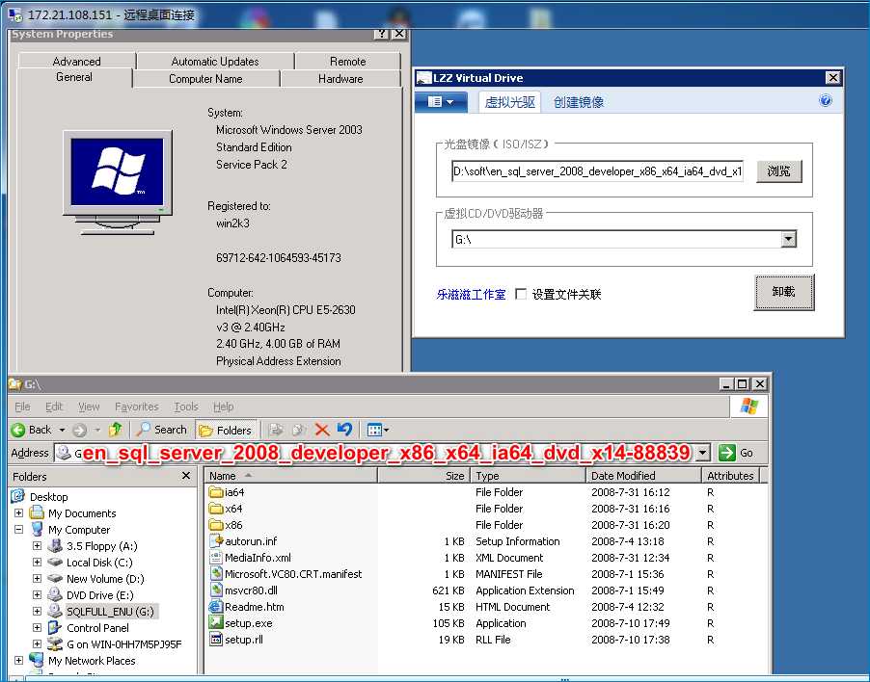The height and width of the screenshot is (682, 870).
Task: Switch to Advanced tab in System Properties
Action: point(76,61)
